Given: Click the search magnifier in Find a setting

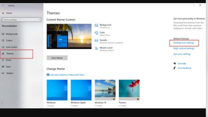Looking at the screenshot, I should click(39, 20).
